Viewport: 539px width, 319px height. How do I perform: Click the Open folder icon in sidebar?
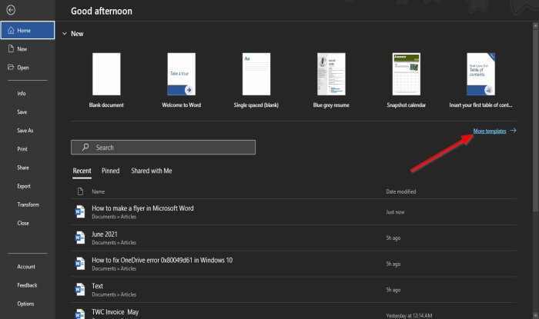[10, 67]
